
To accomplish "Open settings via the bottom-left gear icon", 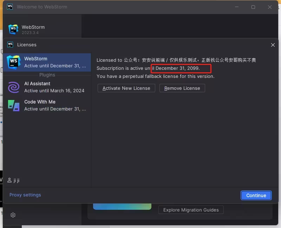I will pyautogui.click(x=13, y=215).
